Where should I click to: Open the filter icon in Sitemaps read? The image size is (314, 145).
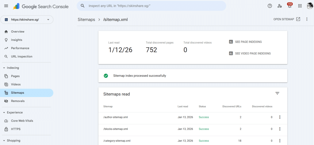(x=277, y=93)
